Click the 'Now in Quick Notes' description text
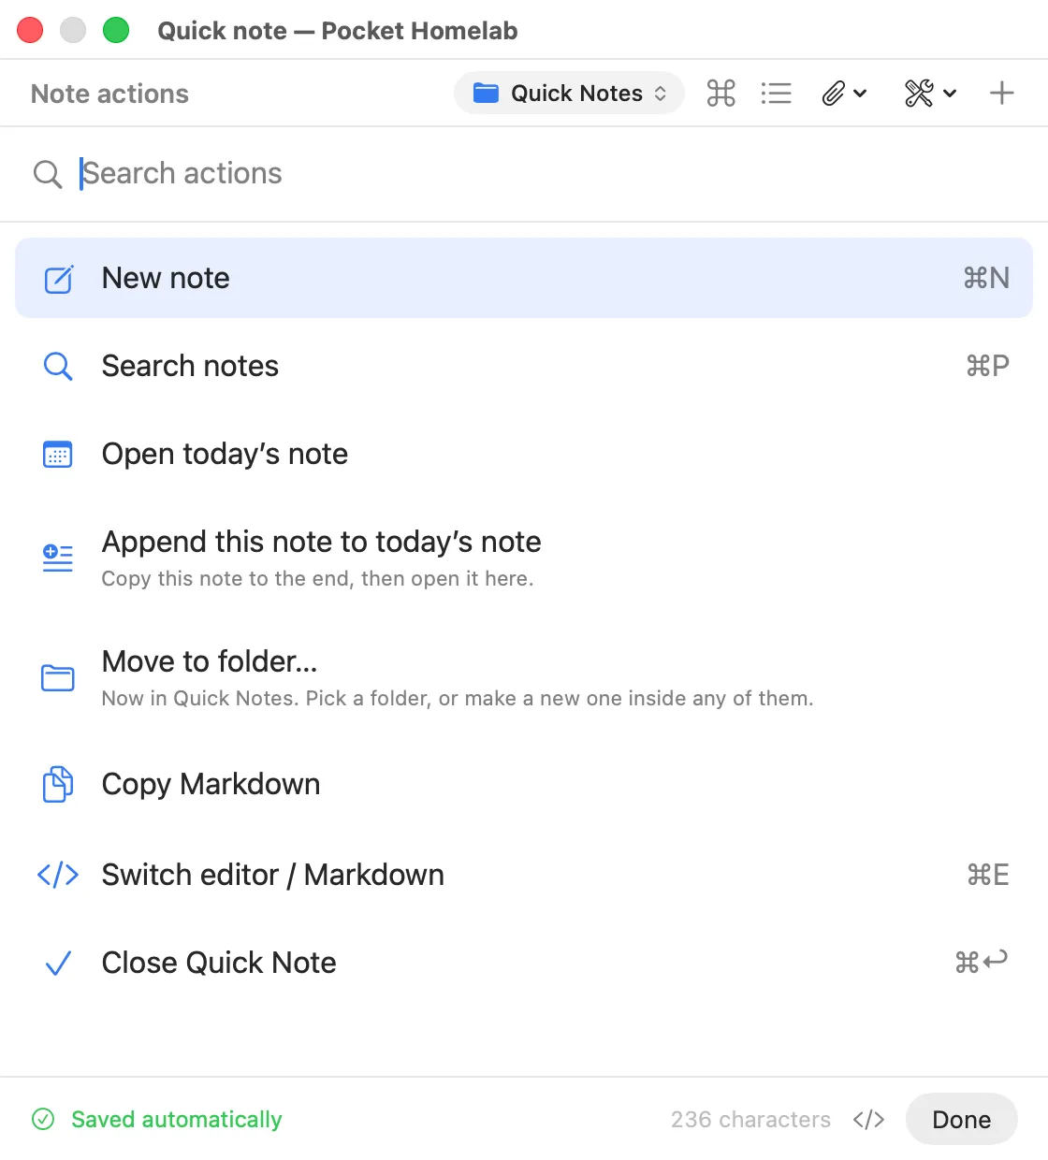 coord(458,698)
